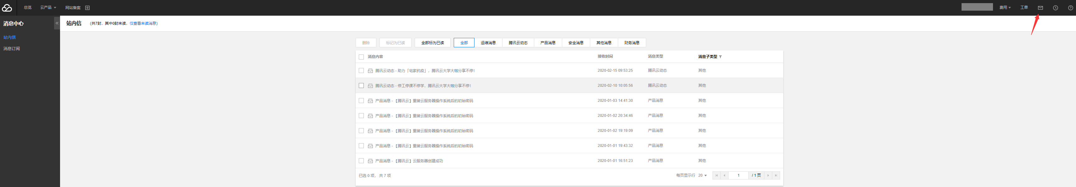Screen dimensions: 1076x187
Task: Click the filter funnel beside 消息子类型
Action: (x=721, y=57)
